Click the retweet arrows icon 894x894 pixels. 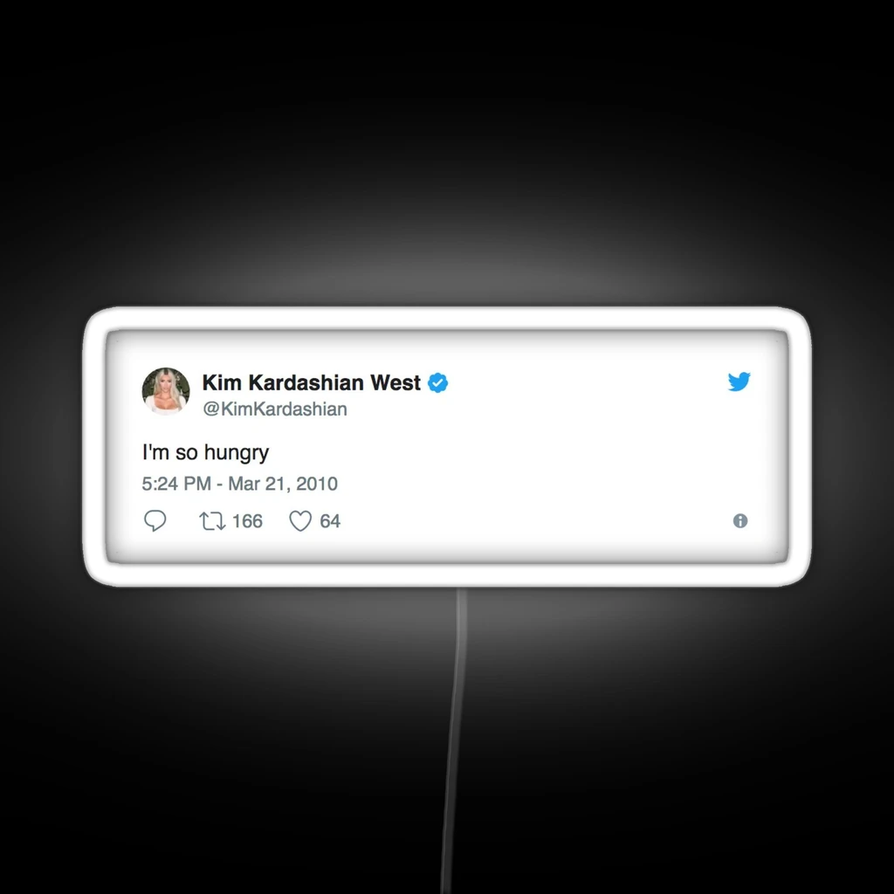tap(212, 521)
